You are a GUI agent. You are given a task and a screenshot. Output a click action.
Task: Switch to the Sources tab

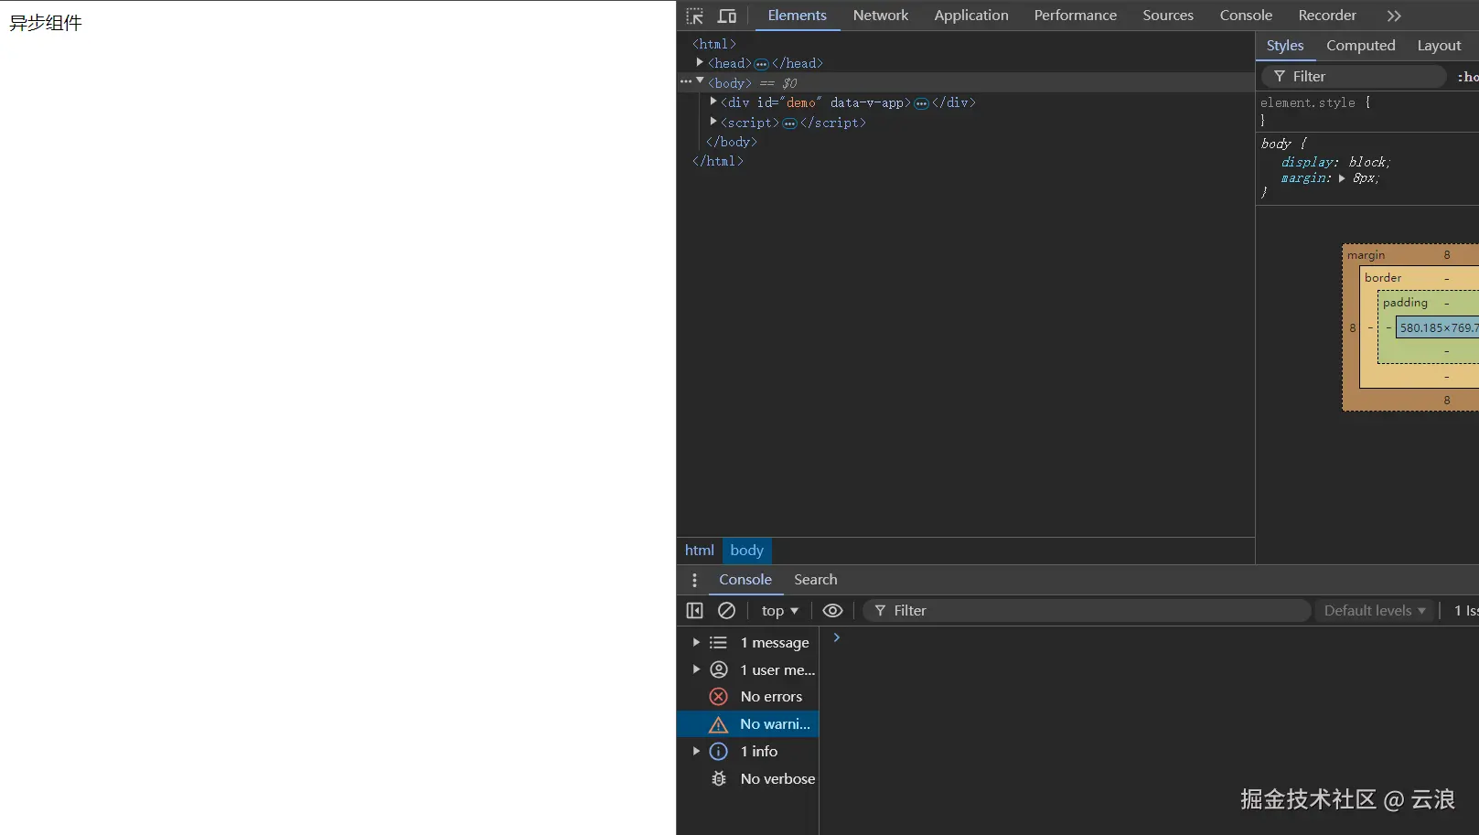pos(1168,16)
